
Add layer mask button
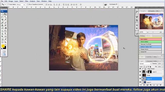tap(147, 85)
